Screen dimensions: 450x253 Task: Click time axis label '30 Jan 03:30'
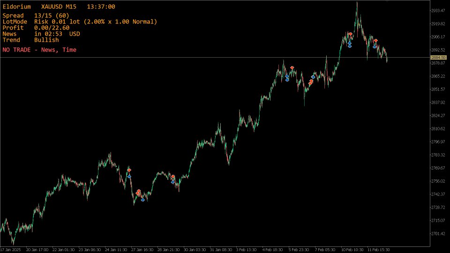195,250
